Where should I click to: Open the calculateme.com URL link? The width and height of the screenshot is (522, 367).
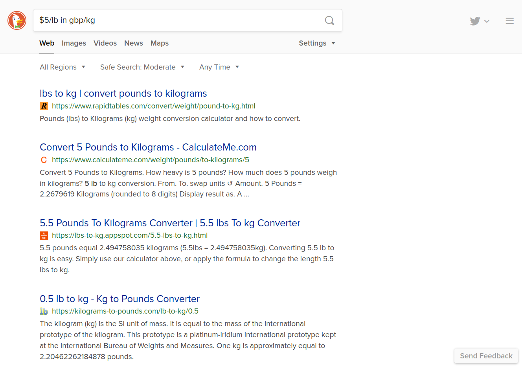(151, 160)
